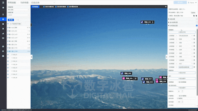
Task: Delete the 型号 field row with its trash icon
Action: click(x=194, y=46)
